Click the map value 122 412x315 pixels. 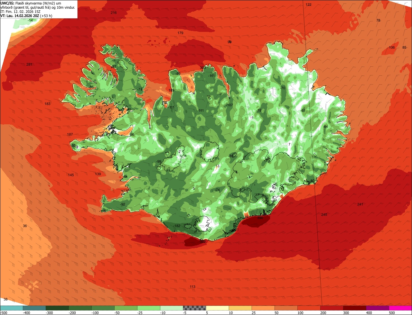tap(308, 5)
